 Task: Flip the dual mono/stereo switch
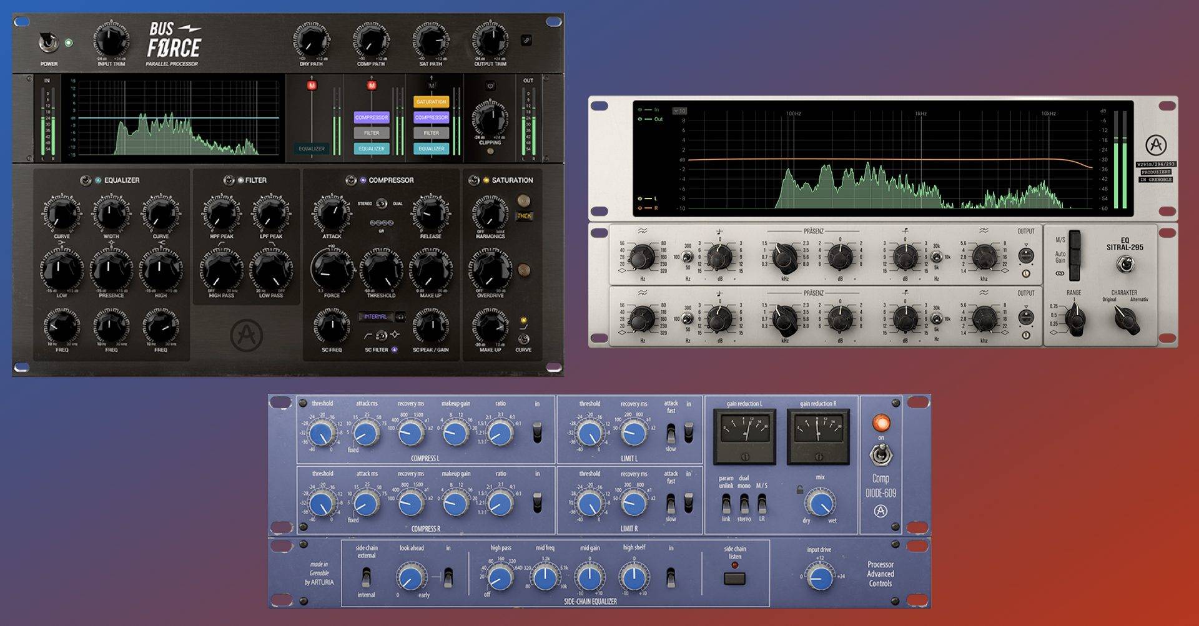[x=744, y=503]
